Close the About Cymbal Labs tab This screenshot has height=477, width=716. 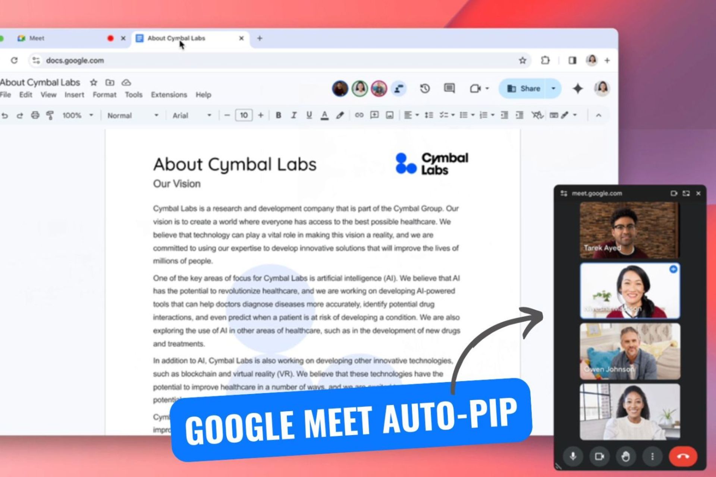pos(241,38)
